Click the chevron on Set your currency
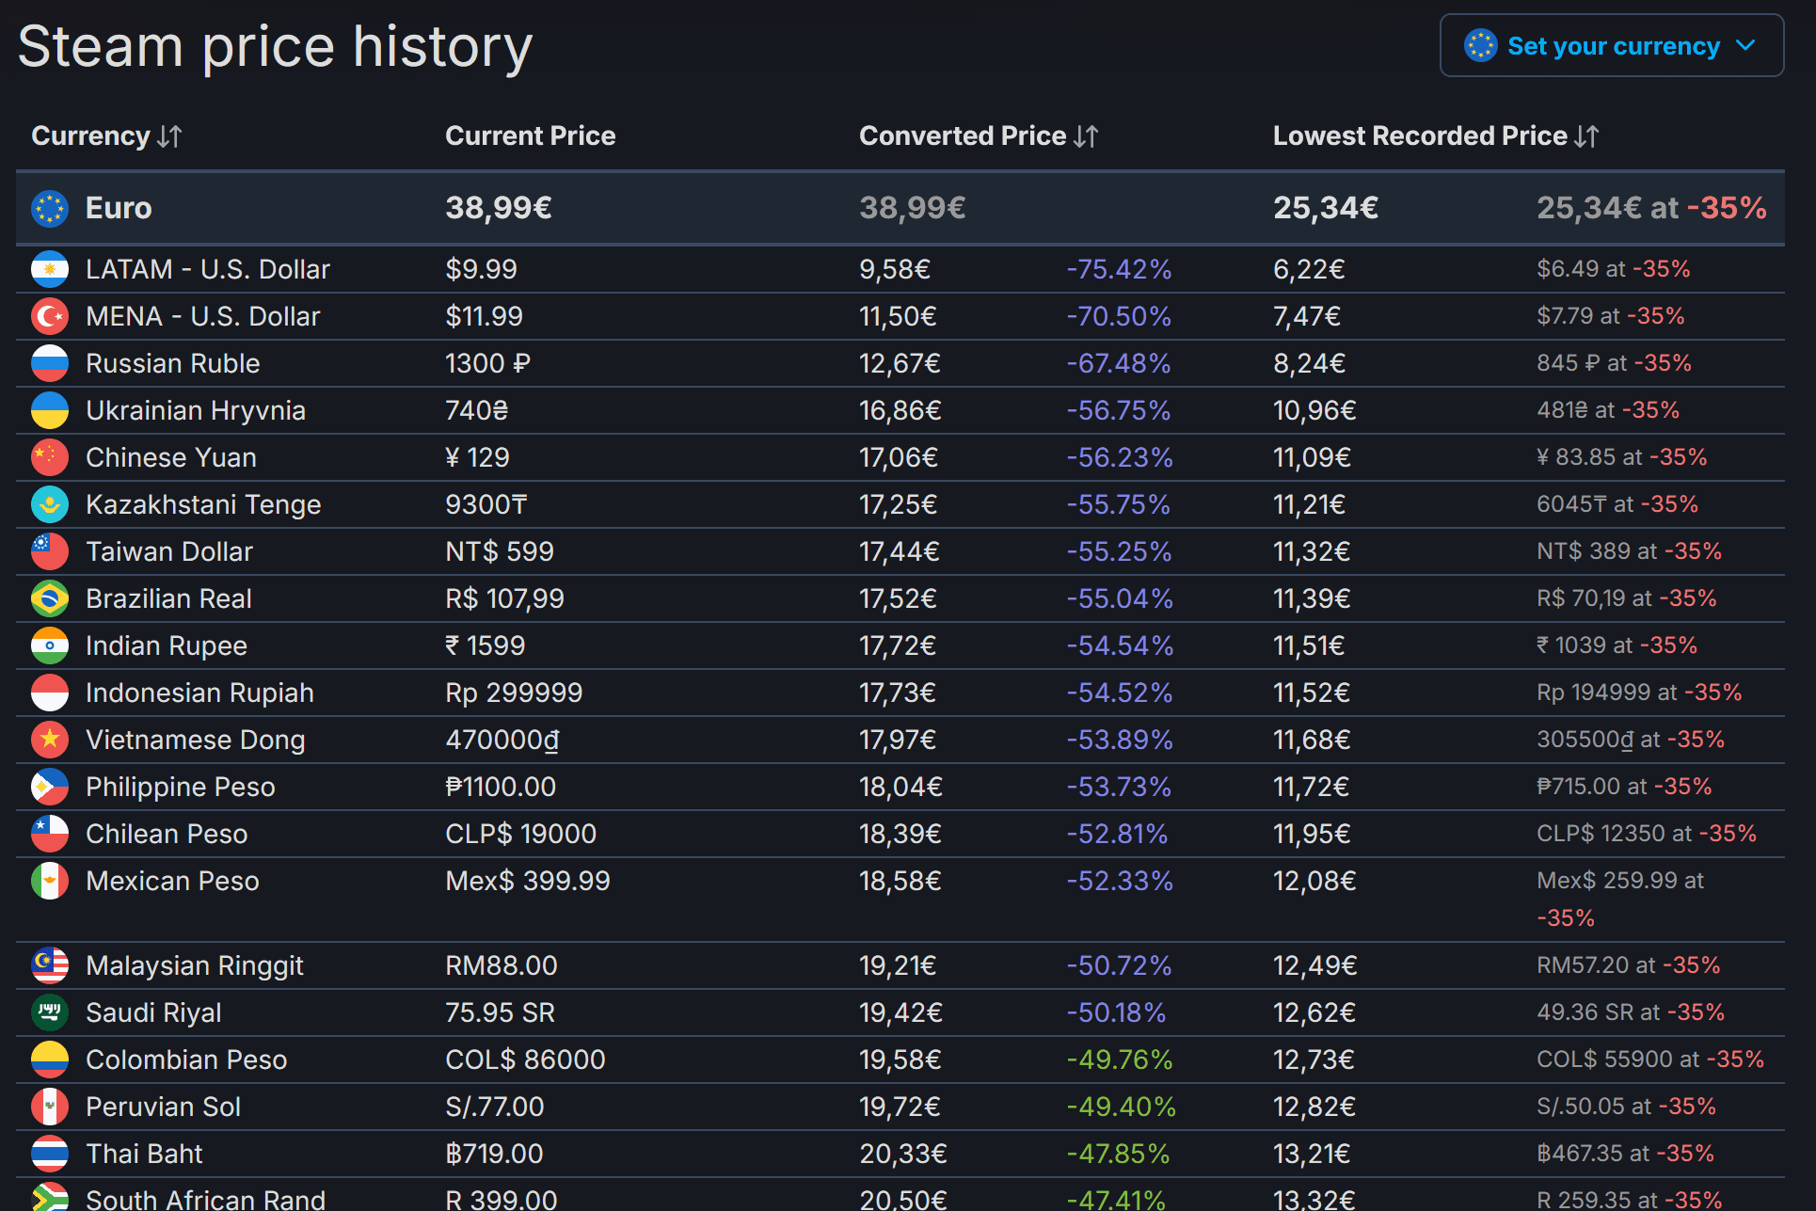The image size is (1816, 1211). (1745, 46)
